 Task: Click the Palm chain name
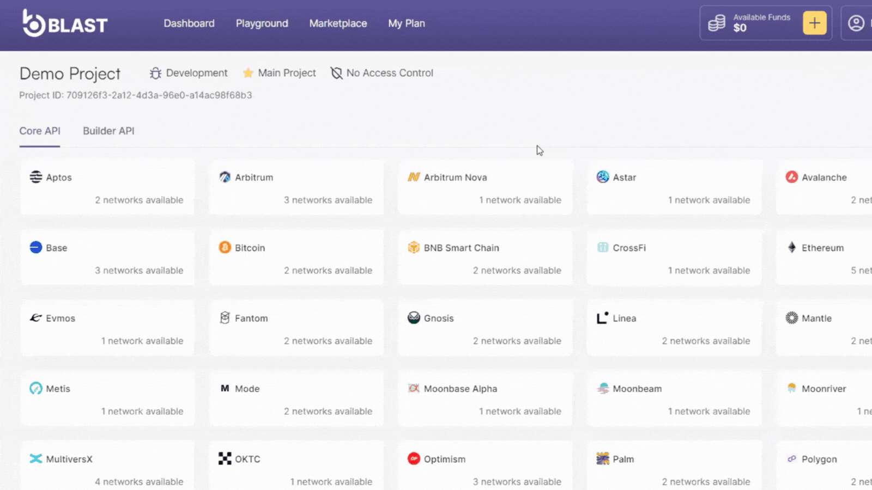(x=623, y=459)
